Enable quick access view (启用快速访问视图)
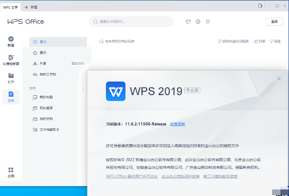The height and width of the screenshot is (196, 289). tap(233, 42)
